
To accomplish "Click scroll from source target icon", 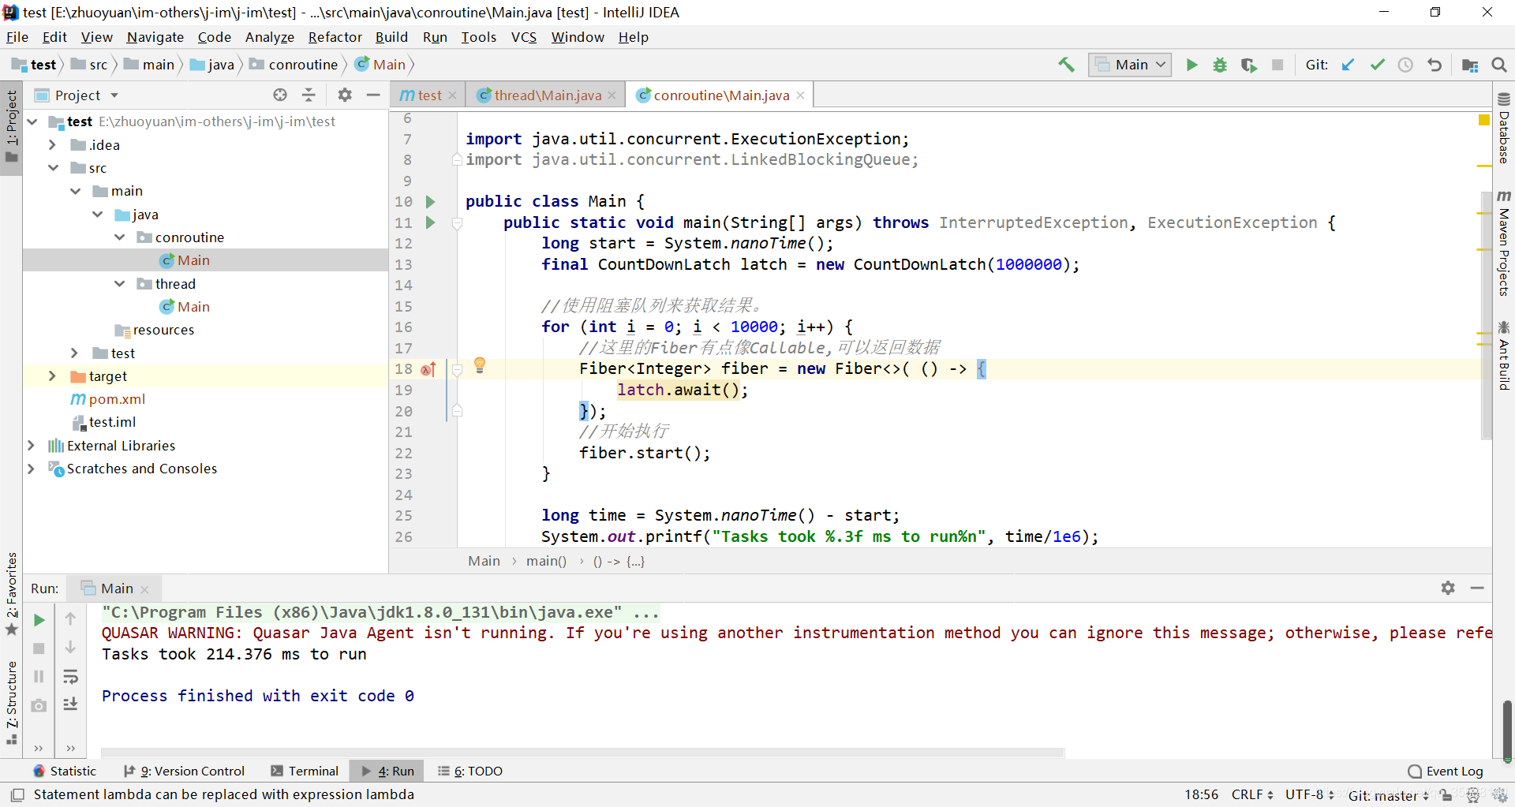I will (x=280, y=95).
